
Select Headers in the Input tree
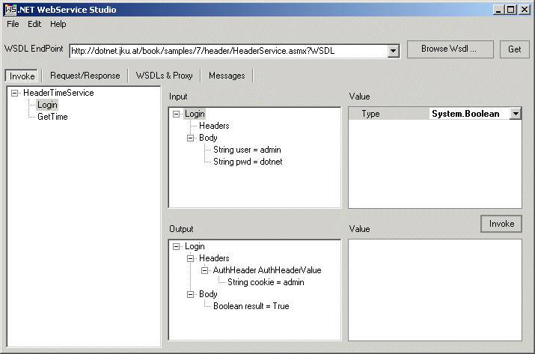coord(214,126)
